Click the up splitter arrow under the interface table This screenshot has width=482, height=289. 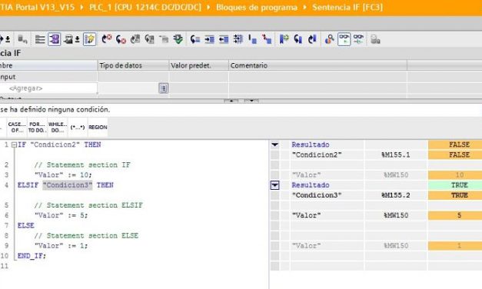point(231,101)
